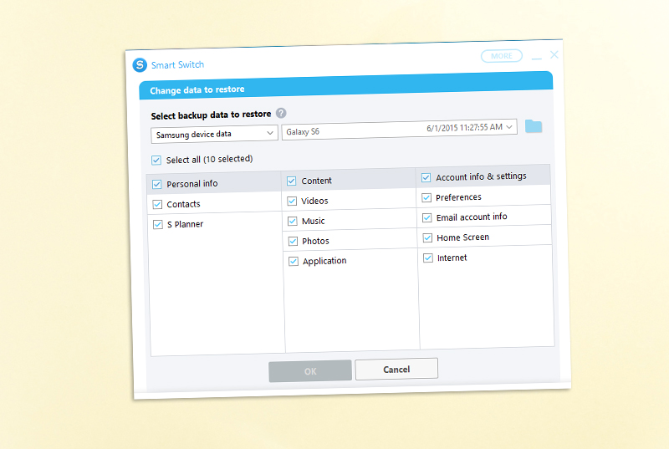This screenshot has width=669, height=449.
Task: Uncheck the Preferences checkbox
Action: (x=426, y=197)
